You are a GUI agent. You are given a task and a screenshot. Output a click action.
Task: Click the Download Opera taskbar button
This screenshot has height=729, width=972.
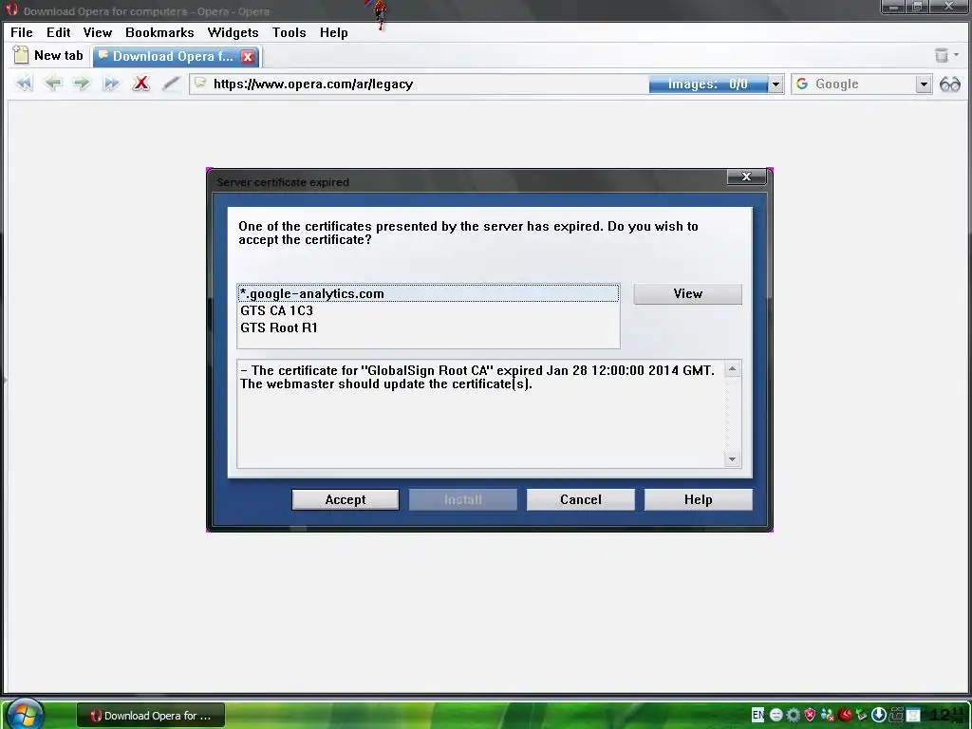pos(151,716)
